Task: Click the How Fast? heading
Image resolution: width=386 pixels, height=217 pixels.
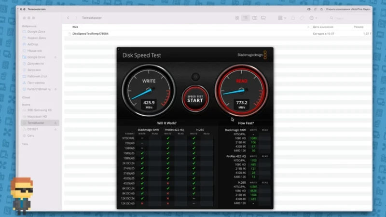Action: click(x=246, y=123)
